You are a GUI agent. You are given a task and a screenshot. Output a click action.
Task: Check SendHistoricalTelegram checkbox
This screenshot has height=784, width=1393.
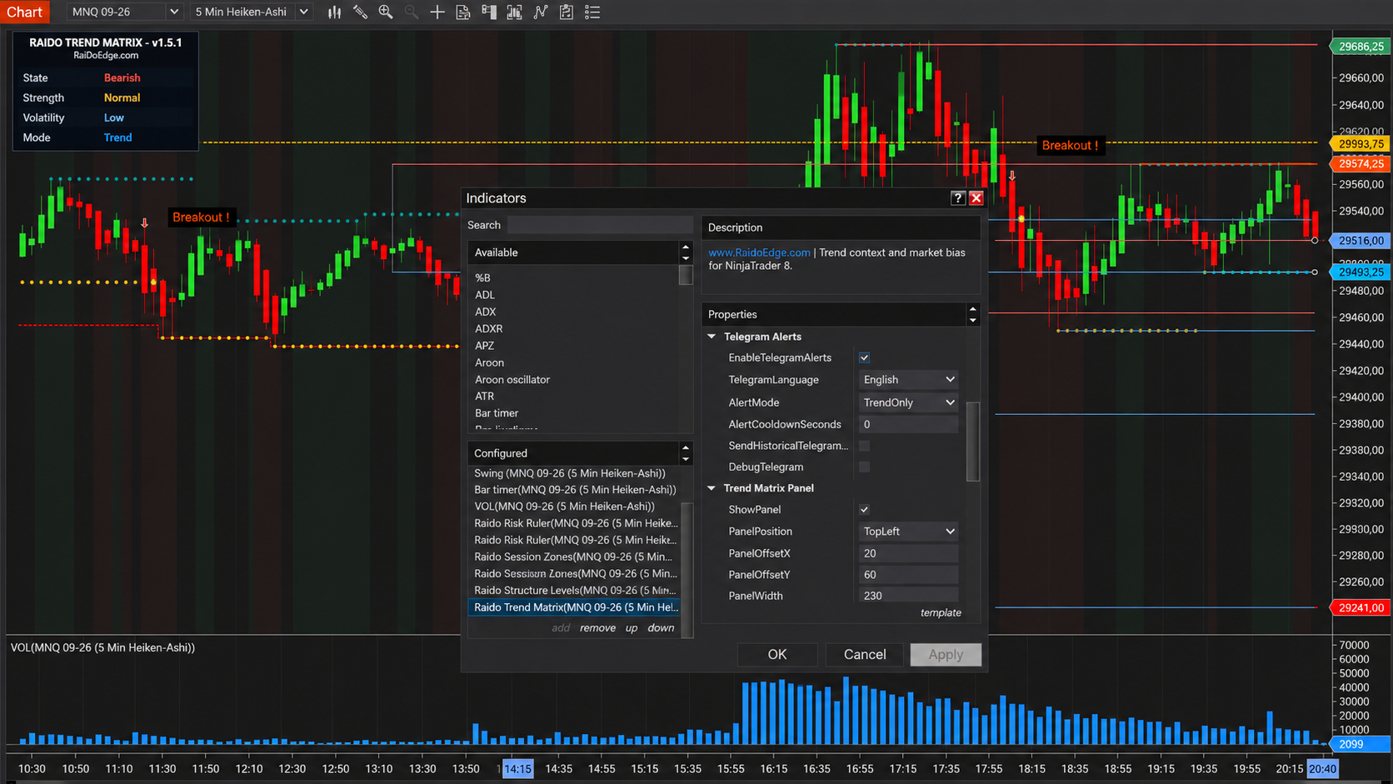(x=864, y=446)
